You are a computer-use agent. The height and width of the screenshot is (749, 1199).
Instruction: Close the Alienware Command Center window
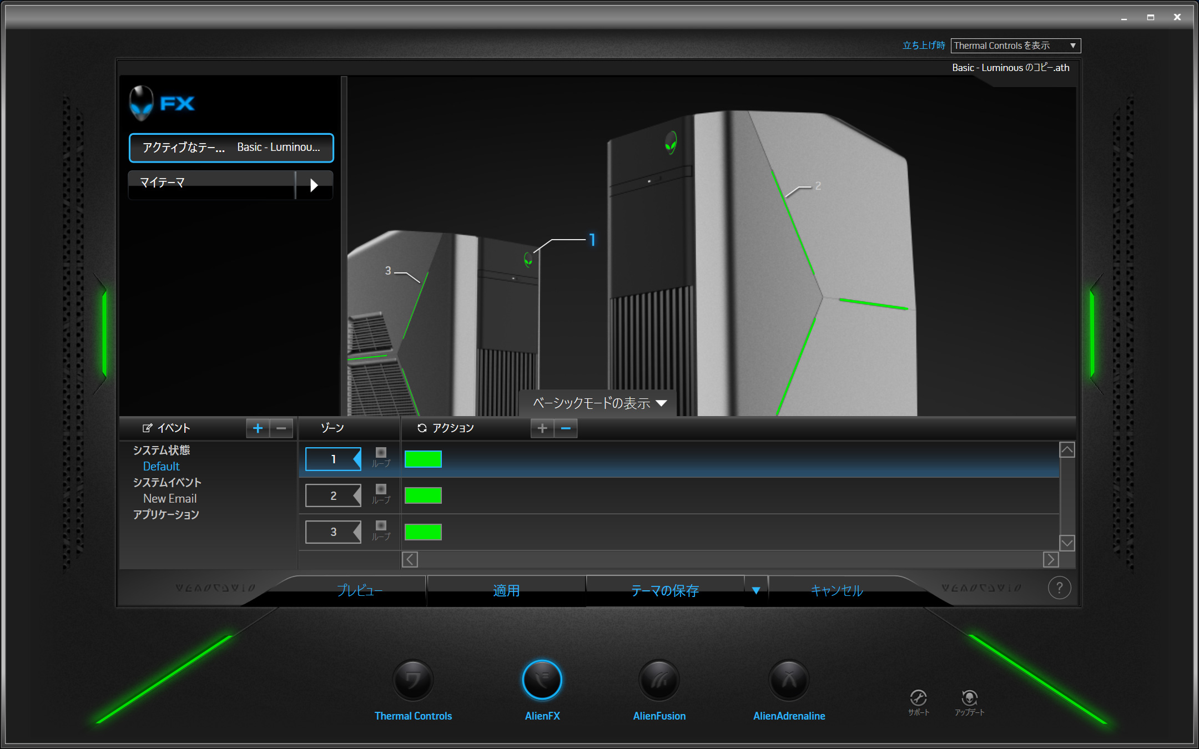coord(1177,17)
